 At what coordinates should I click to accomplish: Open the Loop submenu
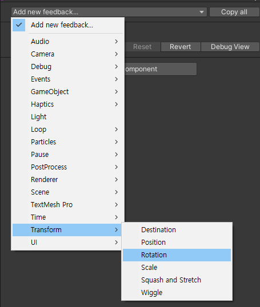67,129
